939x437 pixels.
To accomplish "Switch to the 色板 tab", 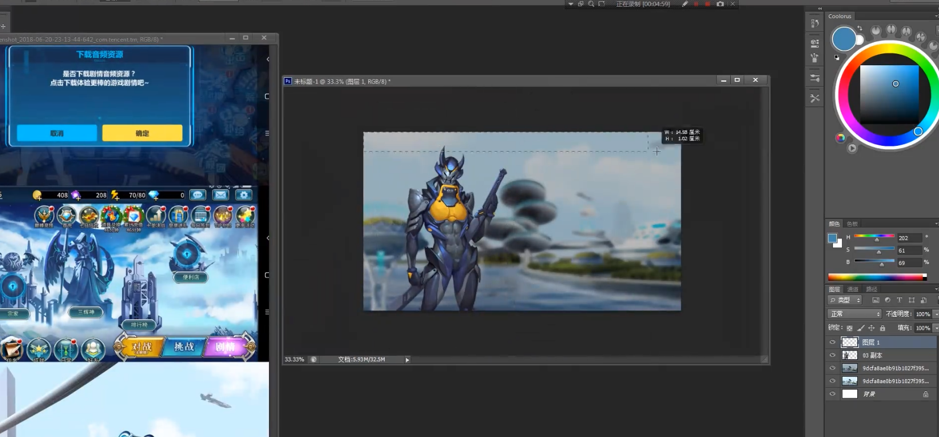I will [852, 224].
